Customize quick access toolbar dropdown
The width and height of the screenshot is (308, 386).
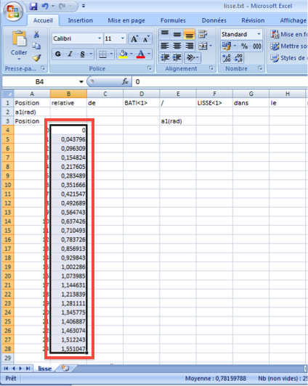coord(84,6)
